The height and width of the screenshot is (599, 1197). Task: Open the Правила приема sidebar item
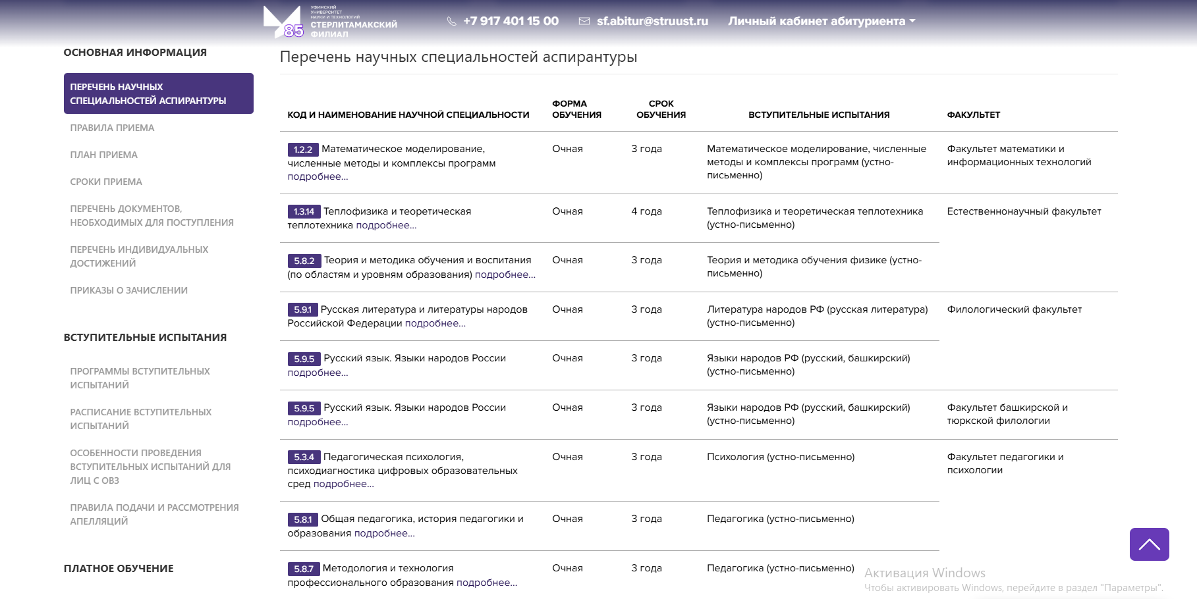(x=112, y=128)
